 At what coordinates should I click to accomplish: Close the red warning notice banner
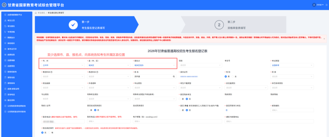click(x=324, y=39)
